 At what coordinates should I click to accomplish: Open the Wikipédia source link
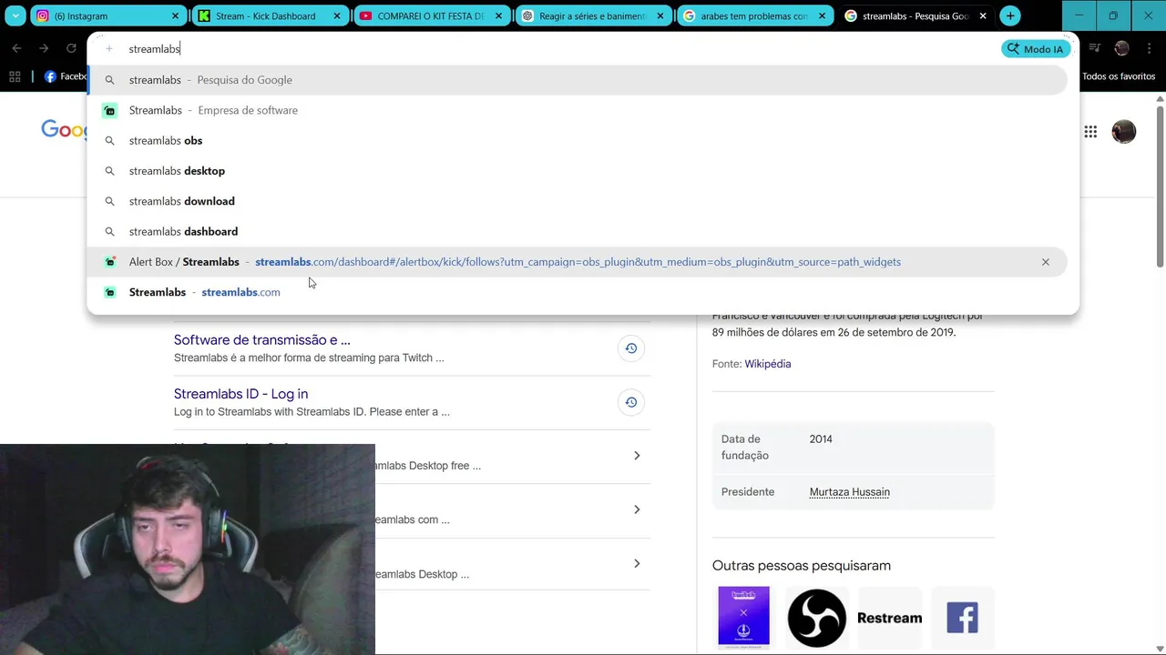(x=768, y=364)
